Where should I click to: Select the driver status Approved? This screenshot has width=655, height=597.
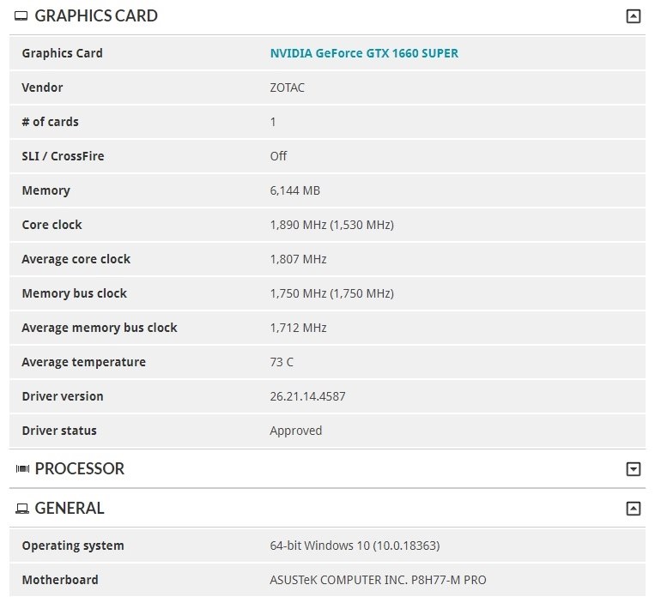coord(296,431)
